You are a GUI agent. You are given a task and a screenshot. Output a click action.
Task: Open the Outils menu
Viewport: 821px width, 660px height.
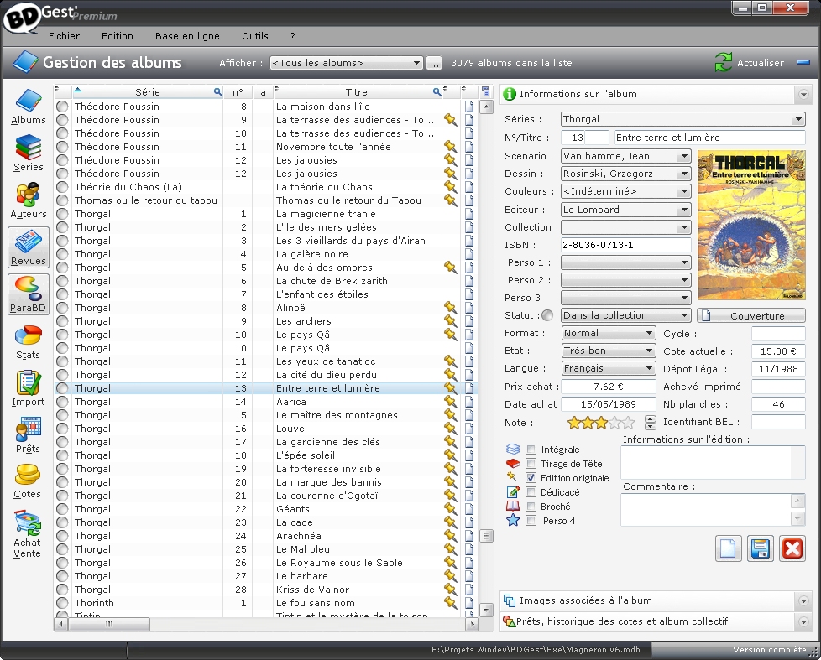(255, 36)
